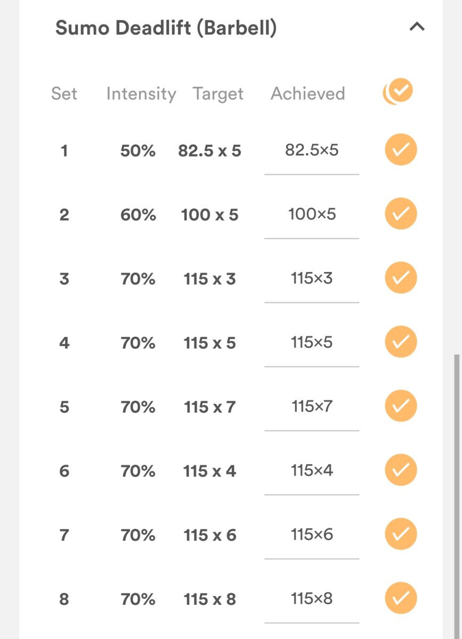Toggle set 3 completion checkmark

401,278
